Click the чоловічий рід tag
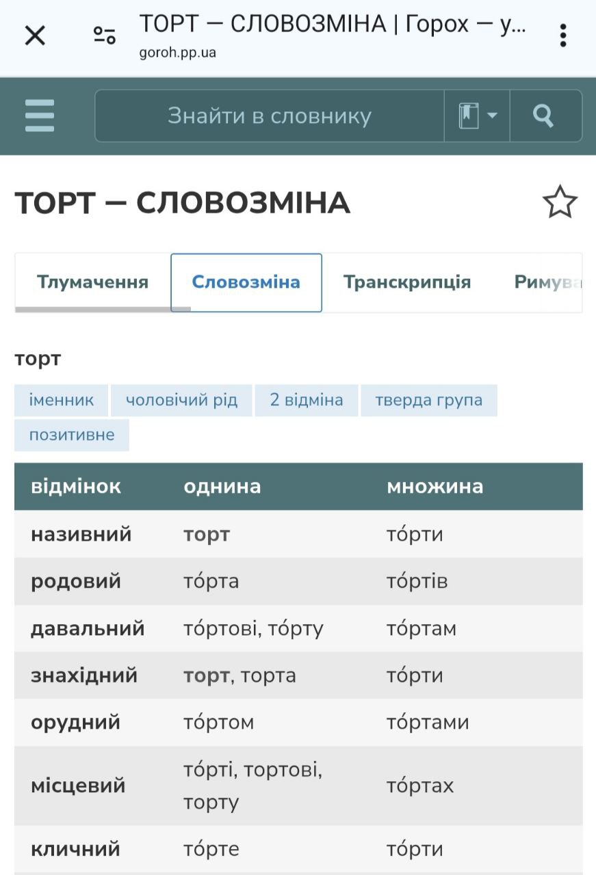This screenshot has width=596, height=875. [181, 400]
